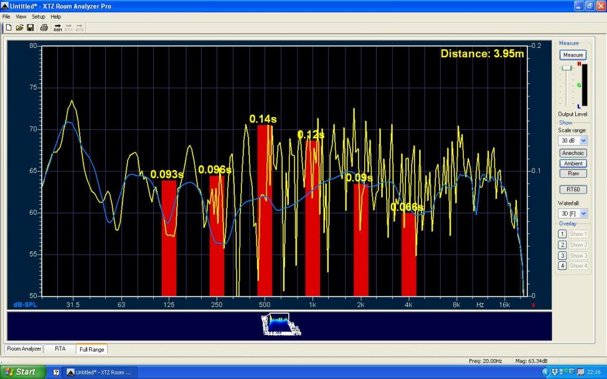The height and width of the screenshot is (379, 607).
Task: Select overlay slot 2 button
Action: click(562, 245)
